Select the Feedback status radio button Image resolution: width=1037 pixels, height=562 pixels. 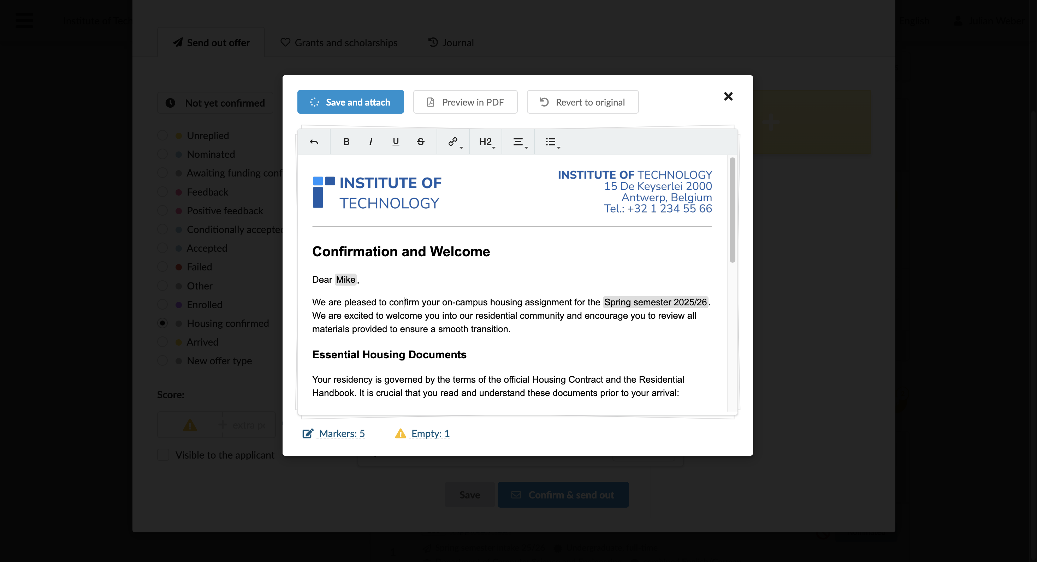click(162, 192)
